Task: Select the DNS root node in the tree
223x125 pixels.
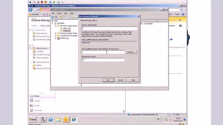Action: [x=56, y=21]
